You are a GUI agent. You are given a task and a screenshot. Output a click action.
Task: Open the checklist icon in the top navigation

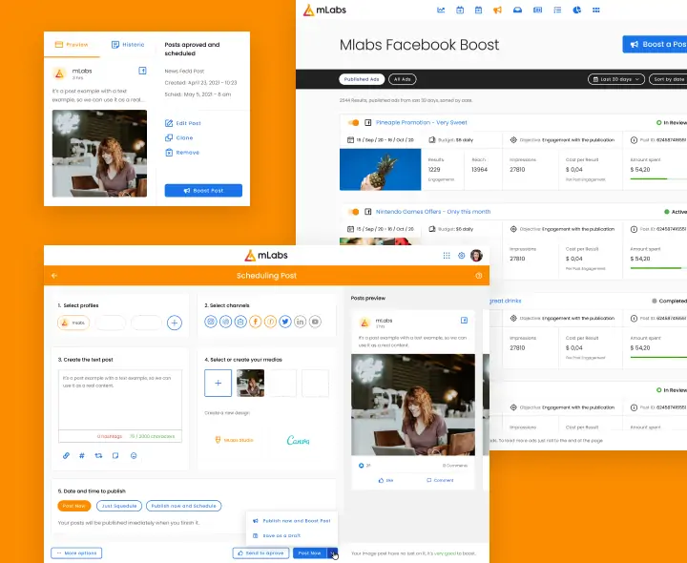[x=557, y=10]
